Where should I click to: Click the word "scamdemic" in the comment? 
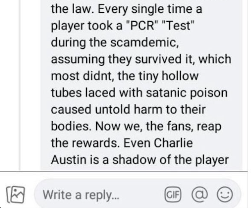144,42
